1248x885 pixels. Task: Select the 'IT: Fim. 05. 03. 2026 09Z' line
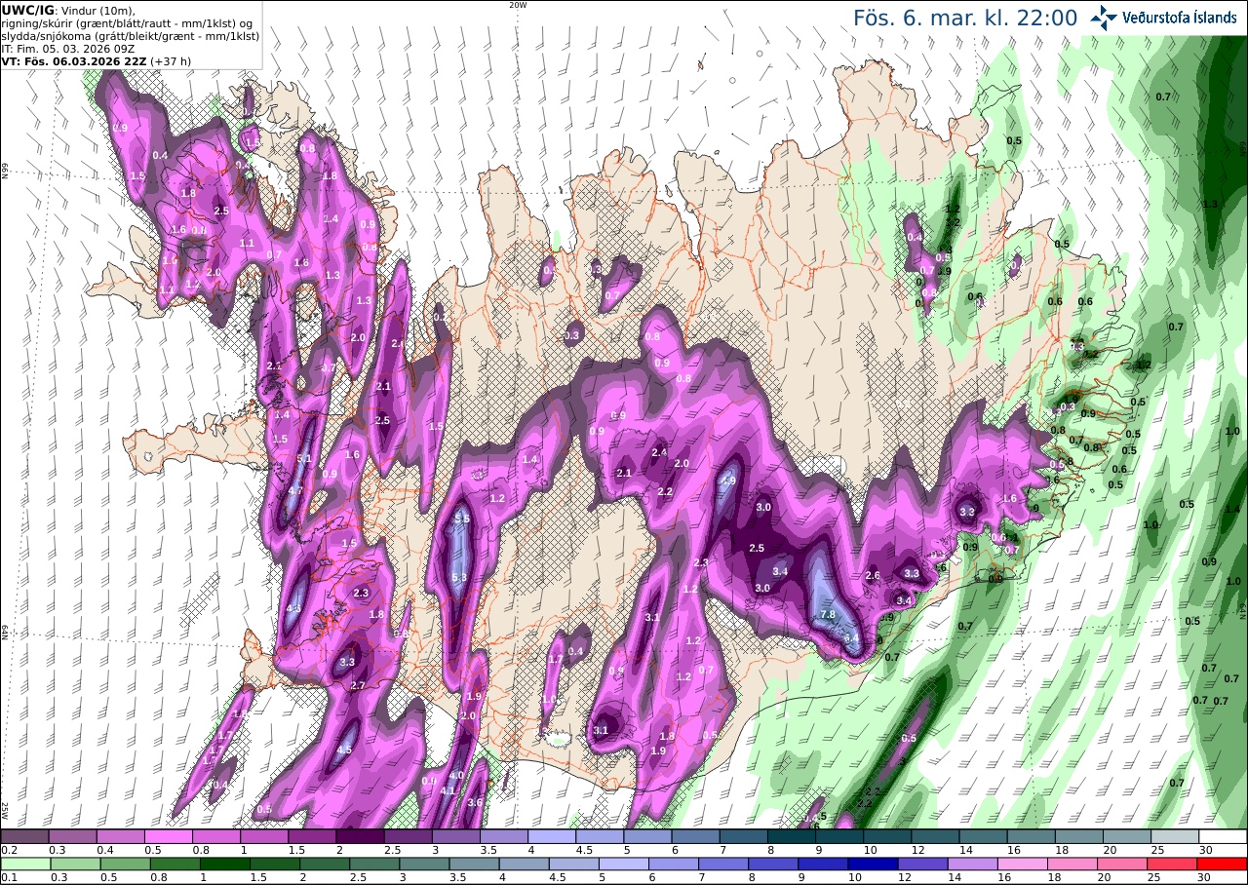pos(68,48)
